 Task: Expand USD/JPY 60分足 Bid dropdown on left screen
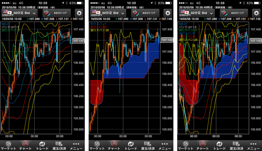[20, 13]
